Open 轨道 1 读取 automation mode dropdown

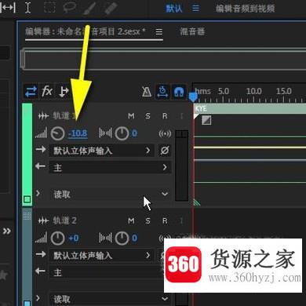(x=111, y=194)
